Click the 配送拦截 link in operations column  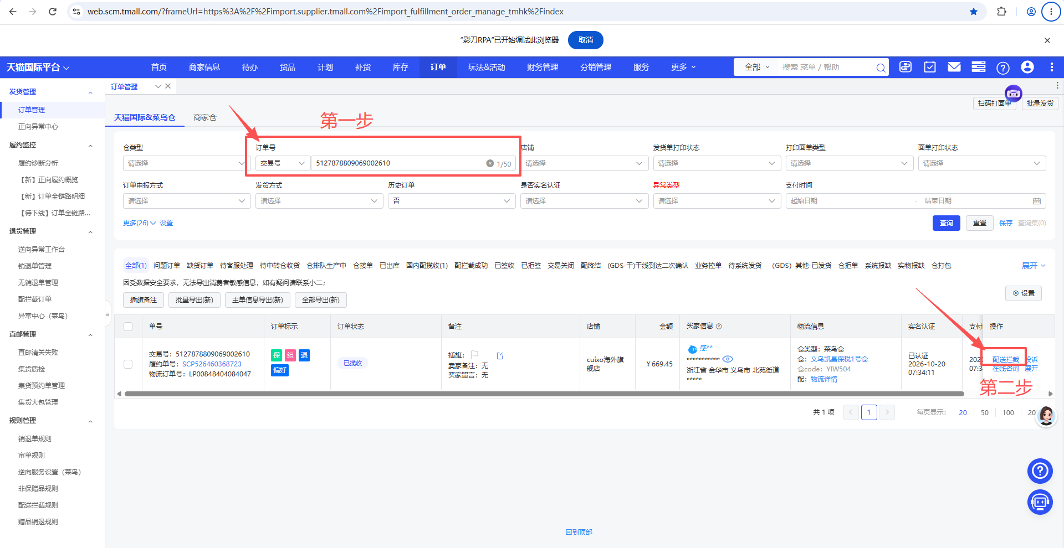pyautogui.click(x=1006, y=360)
